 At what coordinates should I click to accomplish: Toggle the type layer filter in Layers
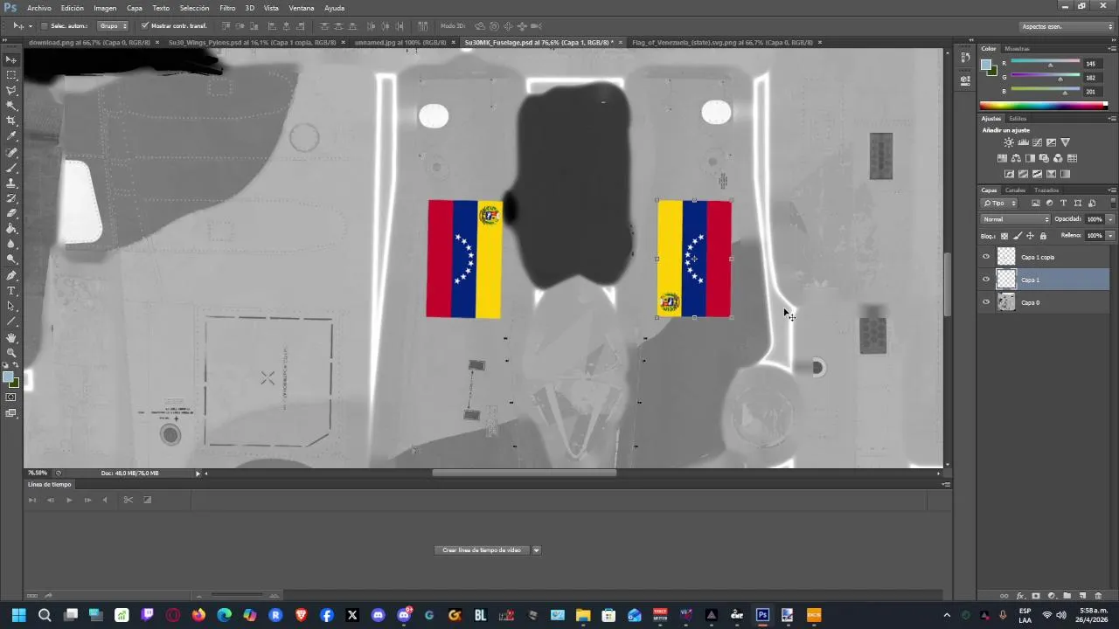click(1063, 204)
